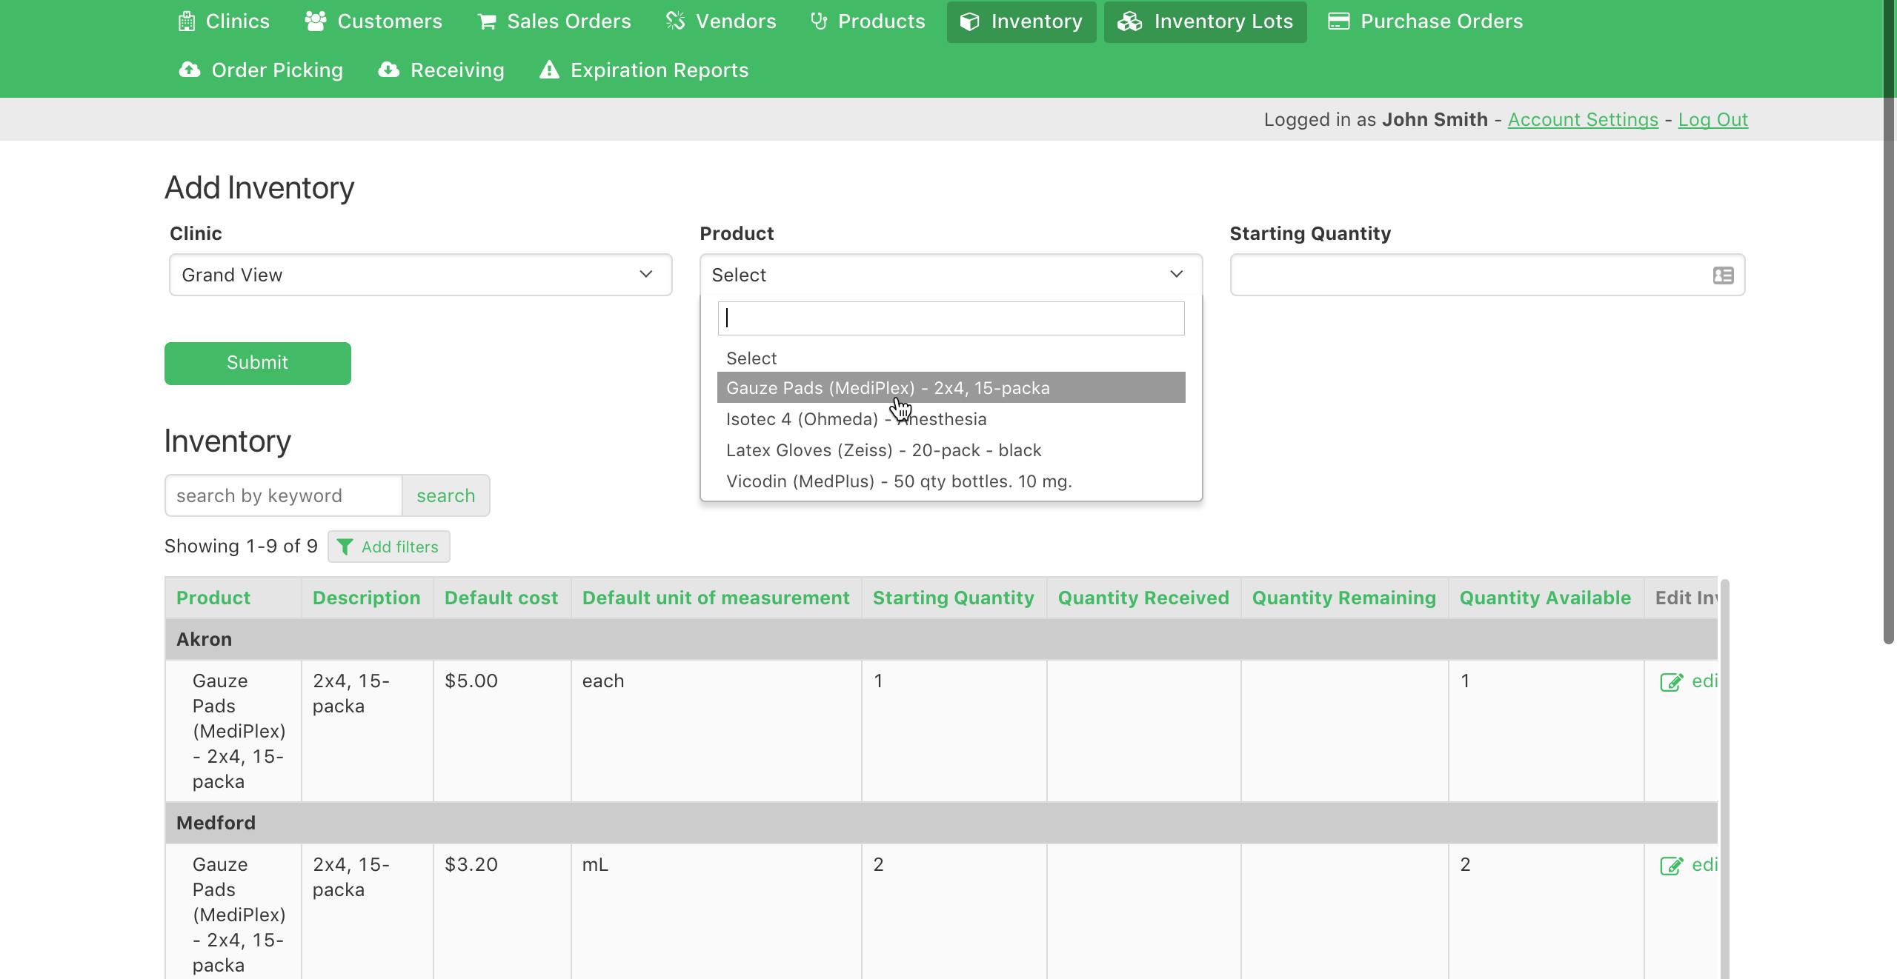Viewport: 1897px width, 979px height.
Task: Focus the search by keyword field
Action: pyautogui.click(x=284, y=495)
